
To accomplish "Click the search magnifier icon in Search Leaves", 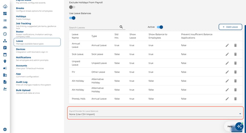I will (121, 27).
